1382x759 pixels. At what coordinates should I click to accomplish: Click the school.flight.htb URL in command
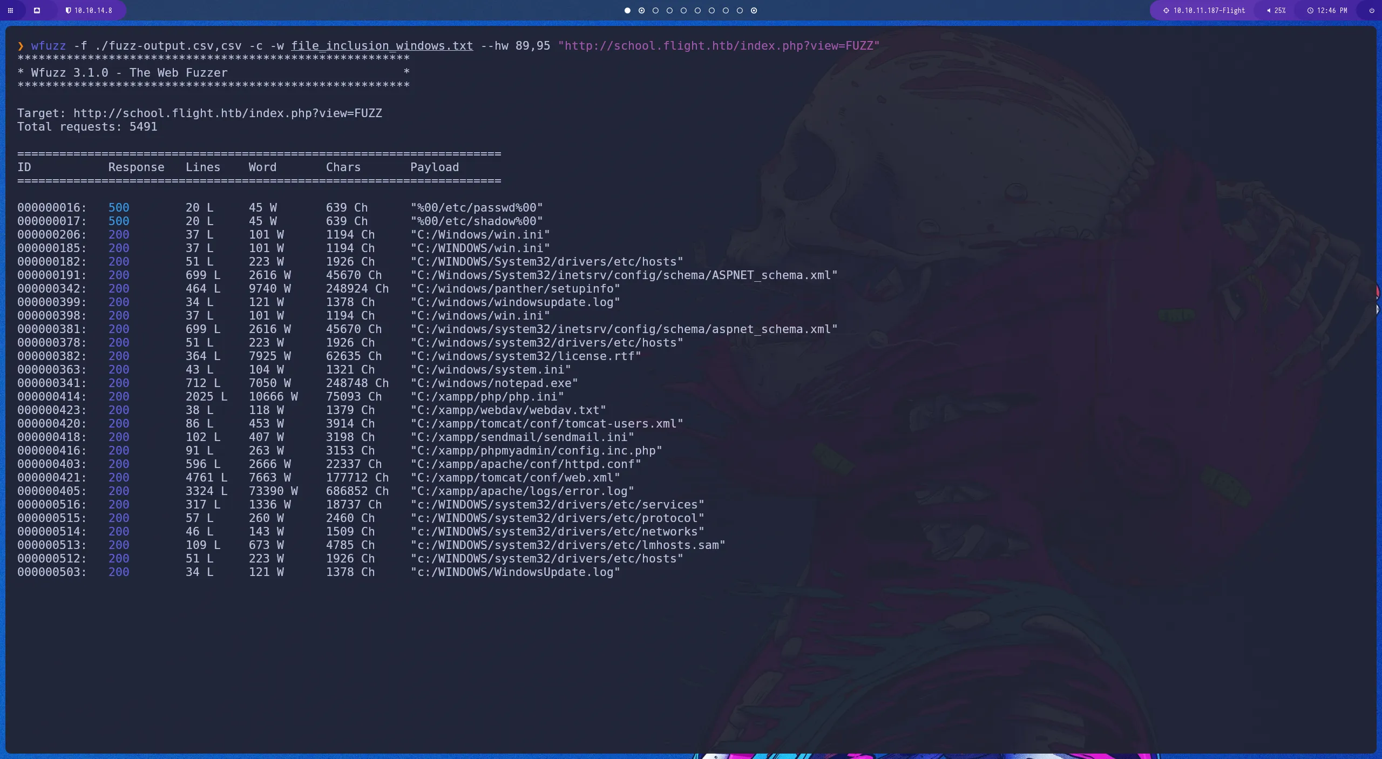click(x=719, y=46)
